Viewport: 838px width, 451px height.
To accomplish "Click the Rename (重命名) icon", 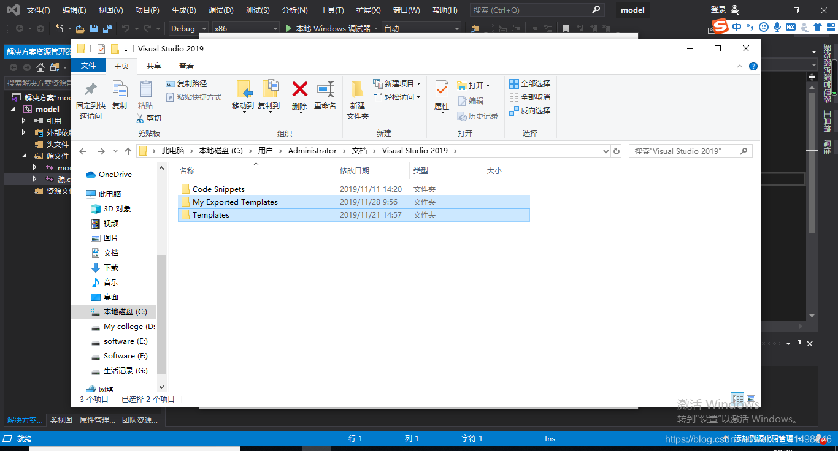I will pyautogui.click(x=325, y=89).
